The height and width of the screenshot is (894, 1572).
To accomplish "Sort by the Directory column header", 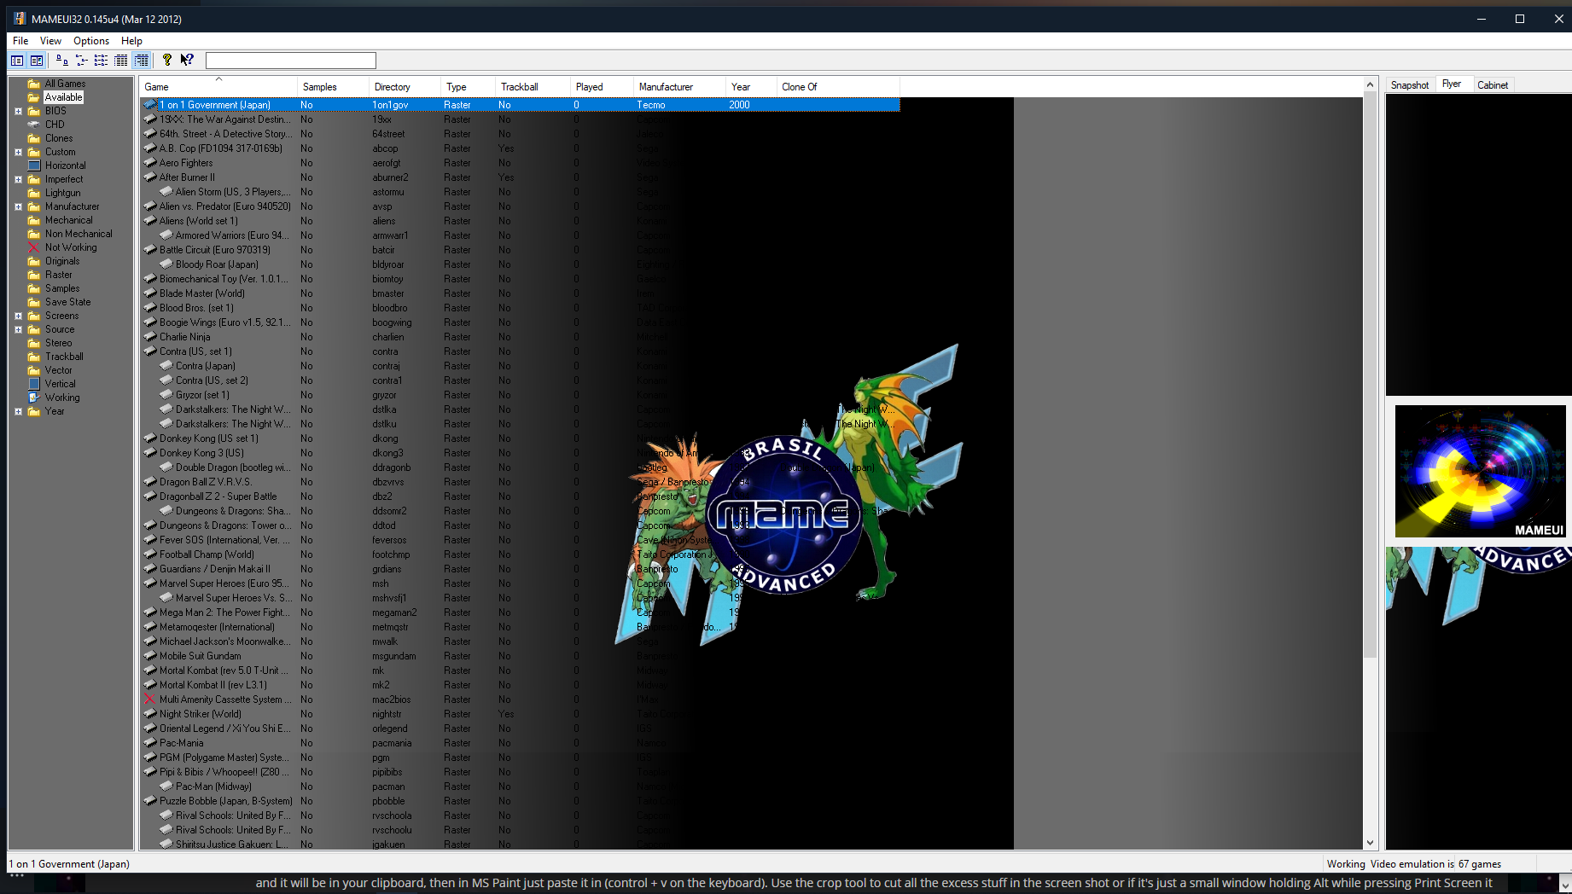I will pyautogui.click(x=405, y=87).
